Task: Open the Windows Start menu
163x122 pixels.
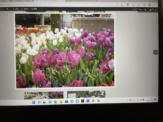Action: (34, 102)
